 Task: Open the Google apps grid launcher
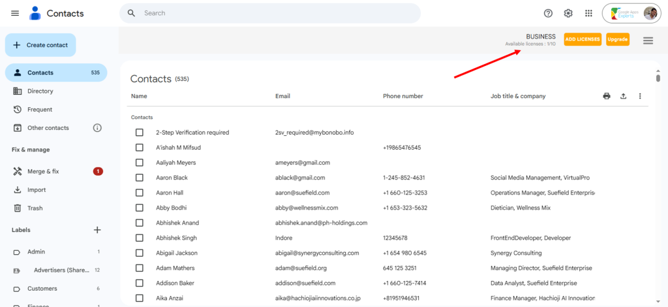tap(588, 14)
